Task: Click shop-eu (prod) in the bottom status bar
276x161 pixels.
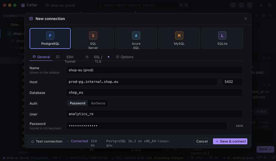Action: 17,158
